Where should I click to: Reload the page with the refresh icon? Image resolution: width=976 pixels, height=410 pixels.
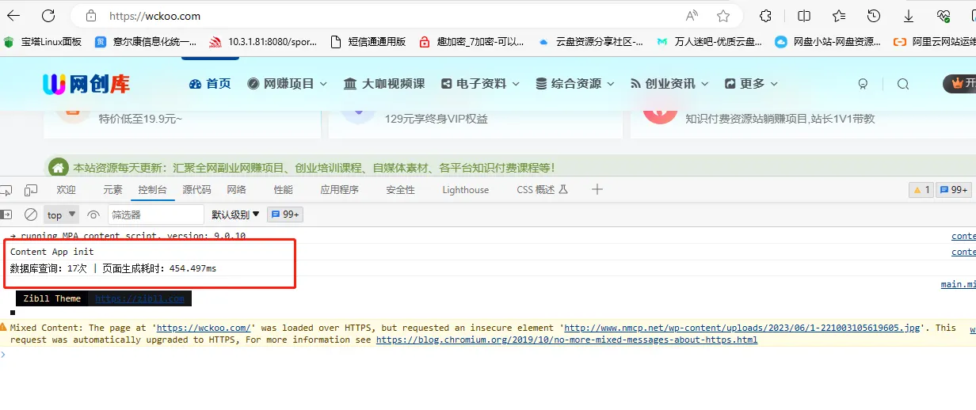pyautogui.click(x=48, y=16)
